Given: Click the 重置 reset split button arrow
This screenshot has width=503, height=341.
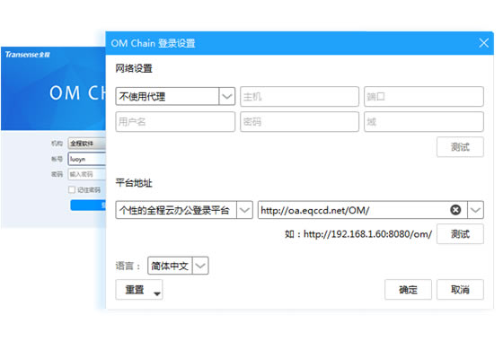Looking at the screenshot, I should point(157,293).
